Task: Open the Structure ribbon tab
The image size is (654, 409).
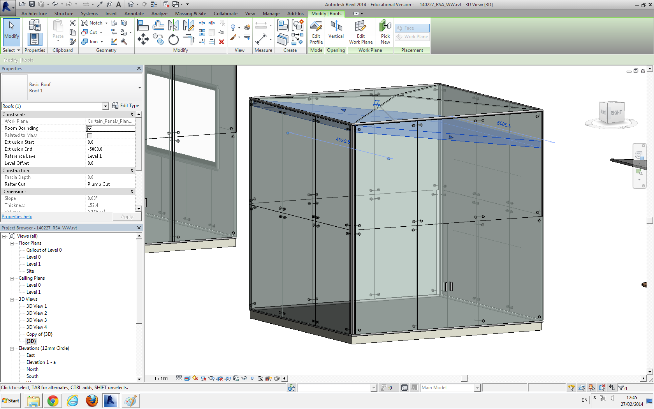Action: tap(64, 14)
